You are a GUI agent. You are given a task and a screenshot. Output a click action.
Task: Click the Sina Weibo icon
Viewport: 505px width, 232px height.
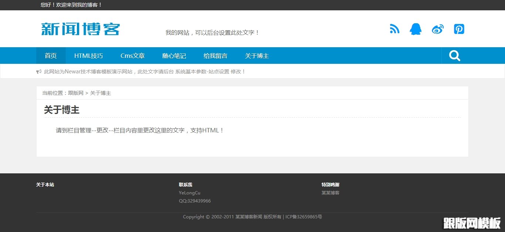tap(438, 29)
